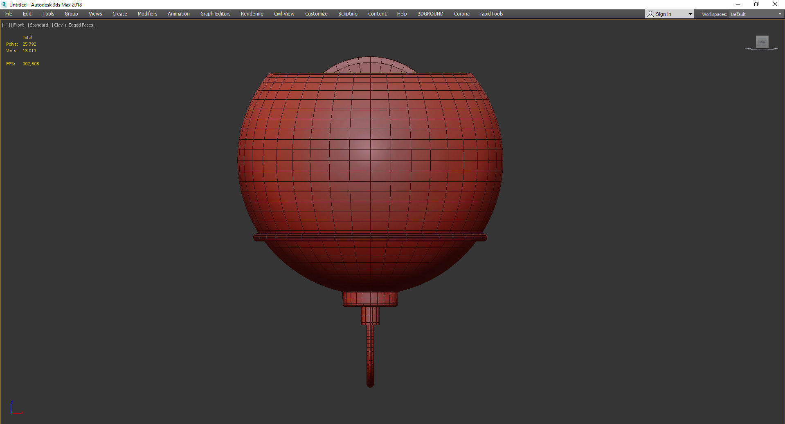The height and width of the screenshot is (424, 785).
Task: Minimize the 3ds Max window
Action: pos(738,4)
